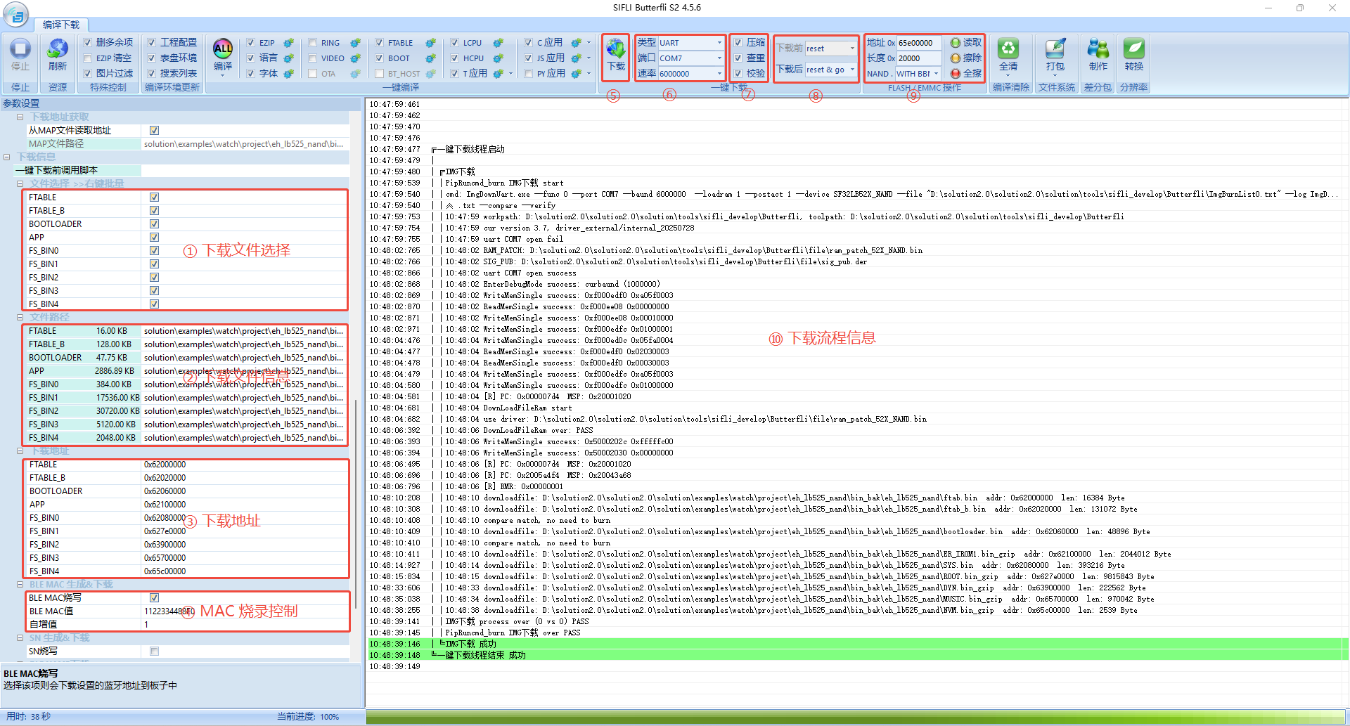Click the 打包 file system pack icon
This screenshot has width=1350, height=726.
[1055, 51]
